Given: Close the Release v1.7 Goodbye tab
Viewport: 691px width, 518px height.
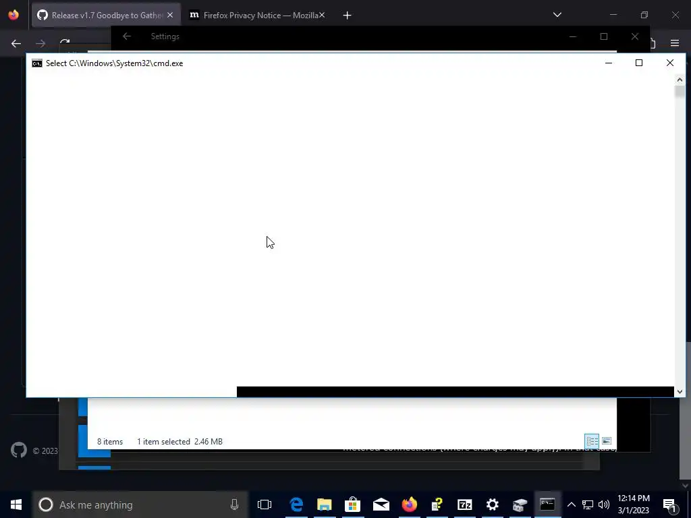Looking at the screenshot, I should pyautogui.click(x=170, y=16).
